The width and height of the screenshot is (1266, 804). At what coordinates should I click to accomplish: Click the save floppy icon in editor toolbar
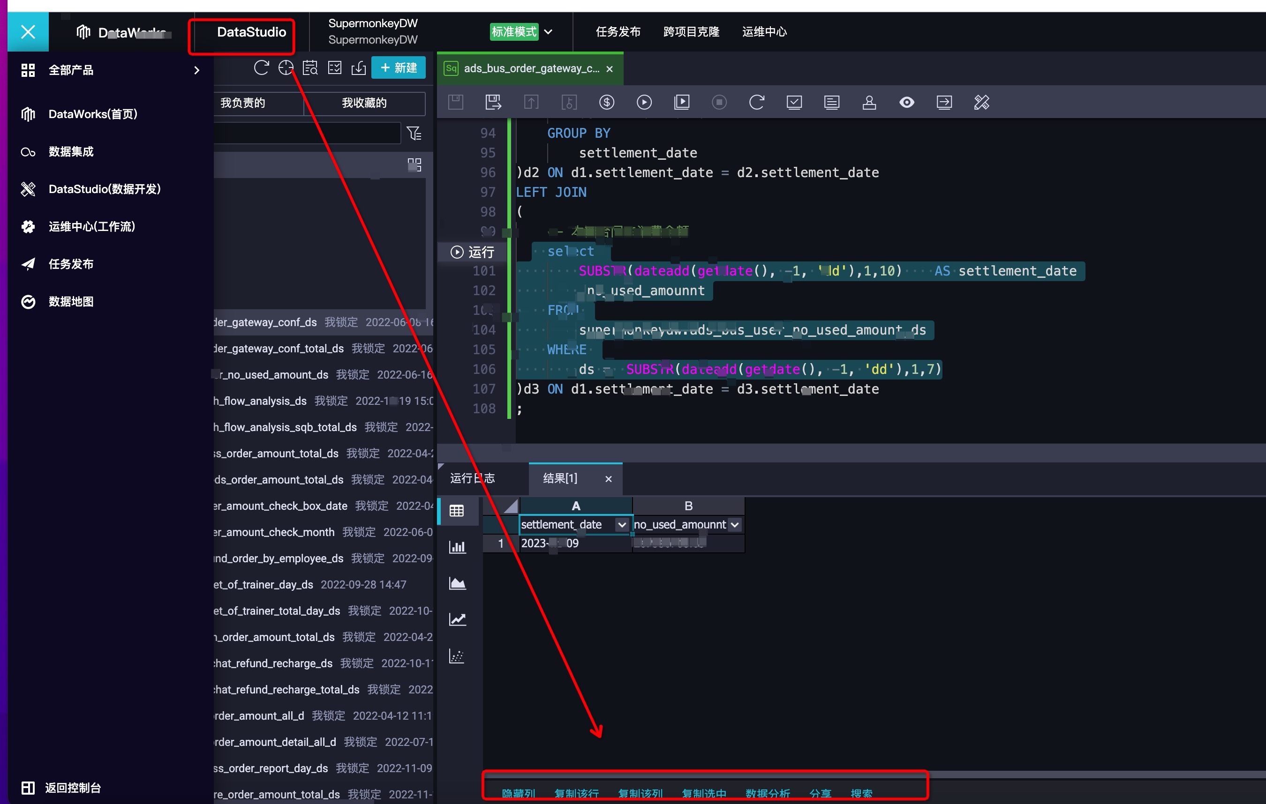click(455, 102)
